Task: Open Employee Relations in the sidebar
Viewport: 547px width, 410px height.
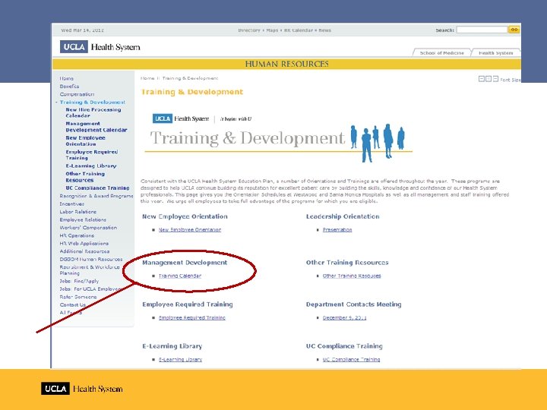Action: pyautogui.click(x=83, y=219)
